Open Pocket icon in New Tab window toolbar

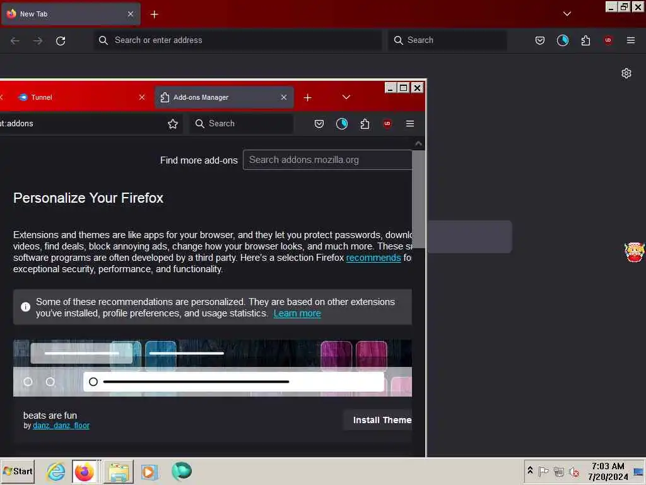click(540, 40)
